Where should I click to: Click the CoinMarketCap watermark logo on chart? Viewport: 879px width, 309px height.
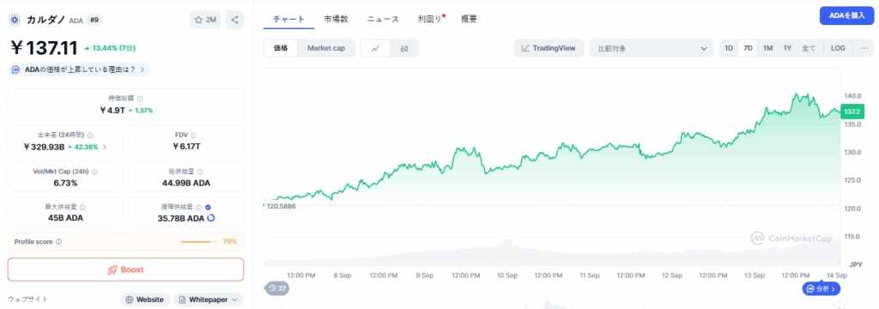coord(791,239)
